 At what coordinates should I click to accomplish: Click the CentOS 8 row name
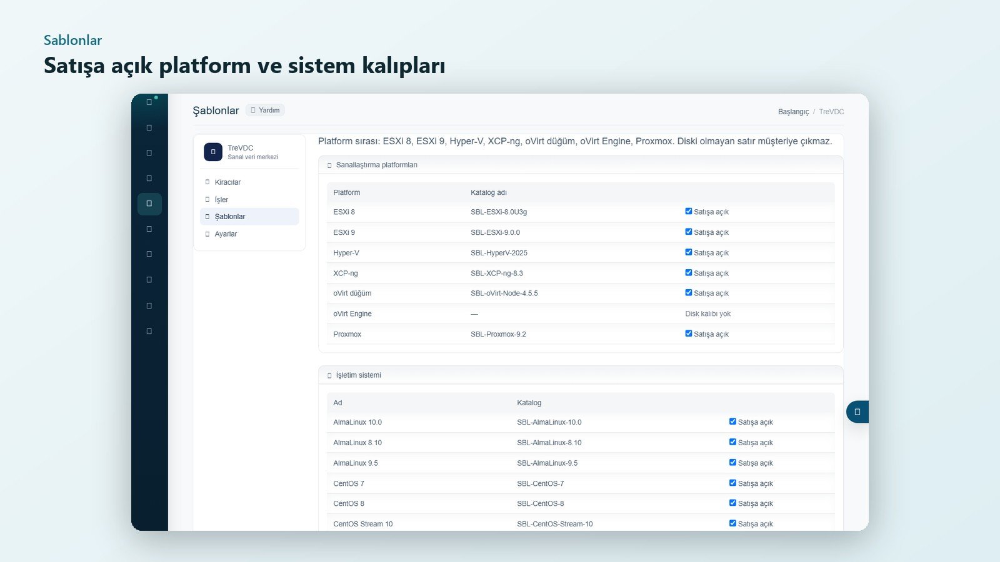349,504
